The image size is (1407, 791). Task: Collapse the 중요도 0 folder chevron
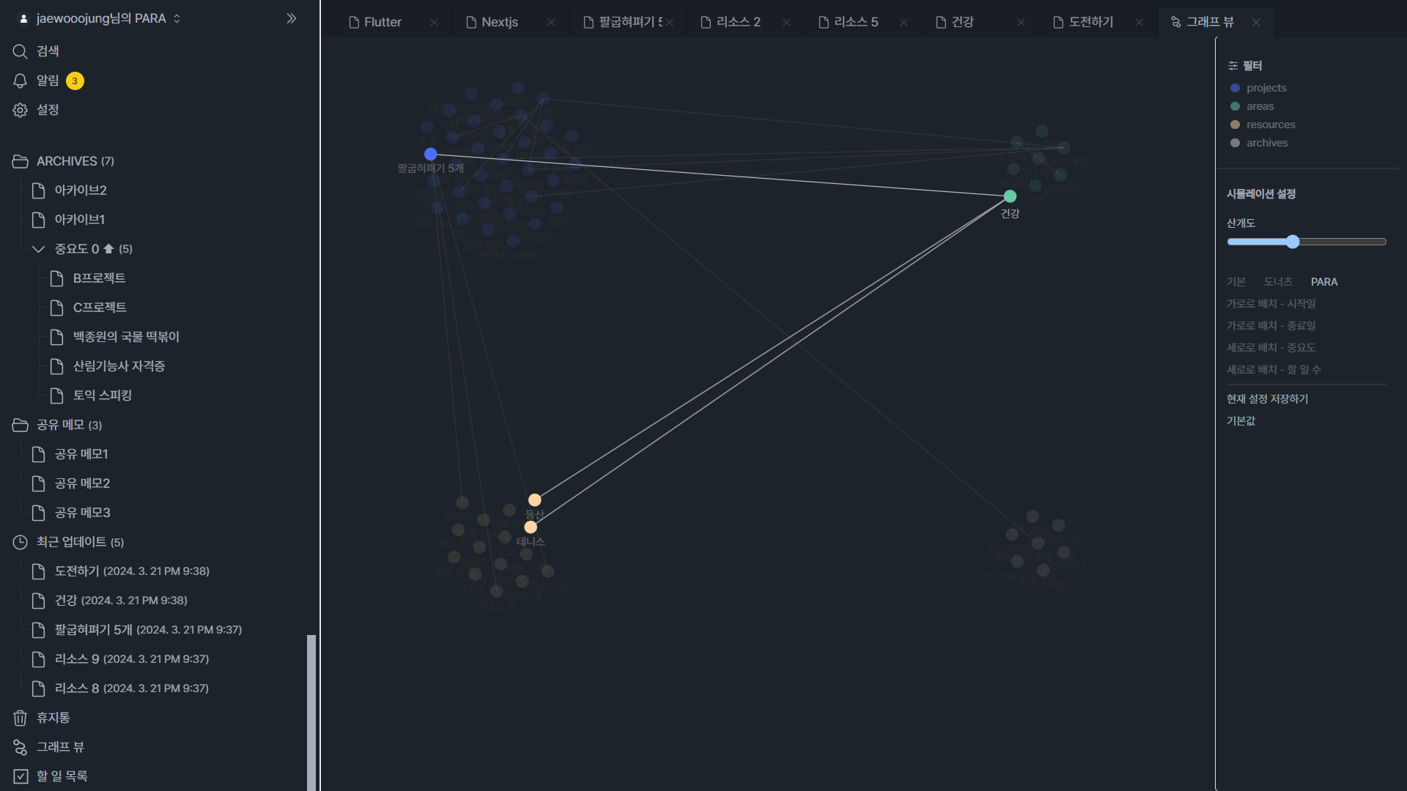tap(38, 249)
